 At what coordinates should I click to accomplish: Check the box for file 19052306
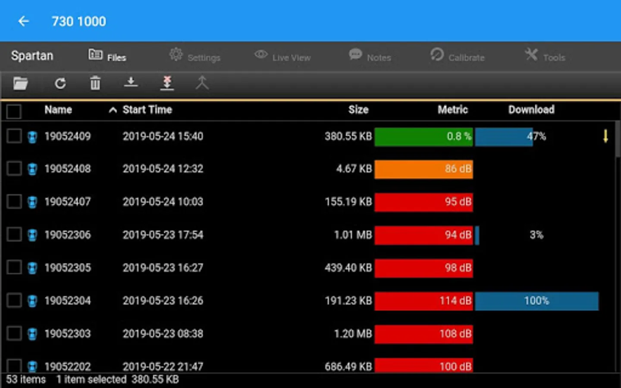14,235
